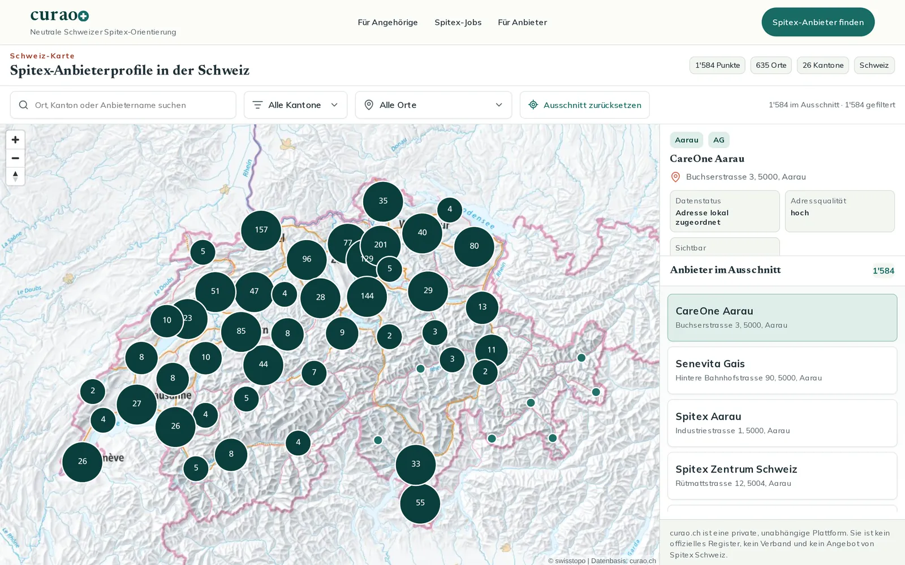Open Für Anbieter in the navigation
This screenshot has width=905, height=565.
pyautogui.click(x=522, y=22)
